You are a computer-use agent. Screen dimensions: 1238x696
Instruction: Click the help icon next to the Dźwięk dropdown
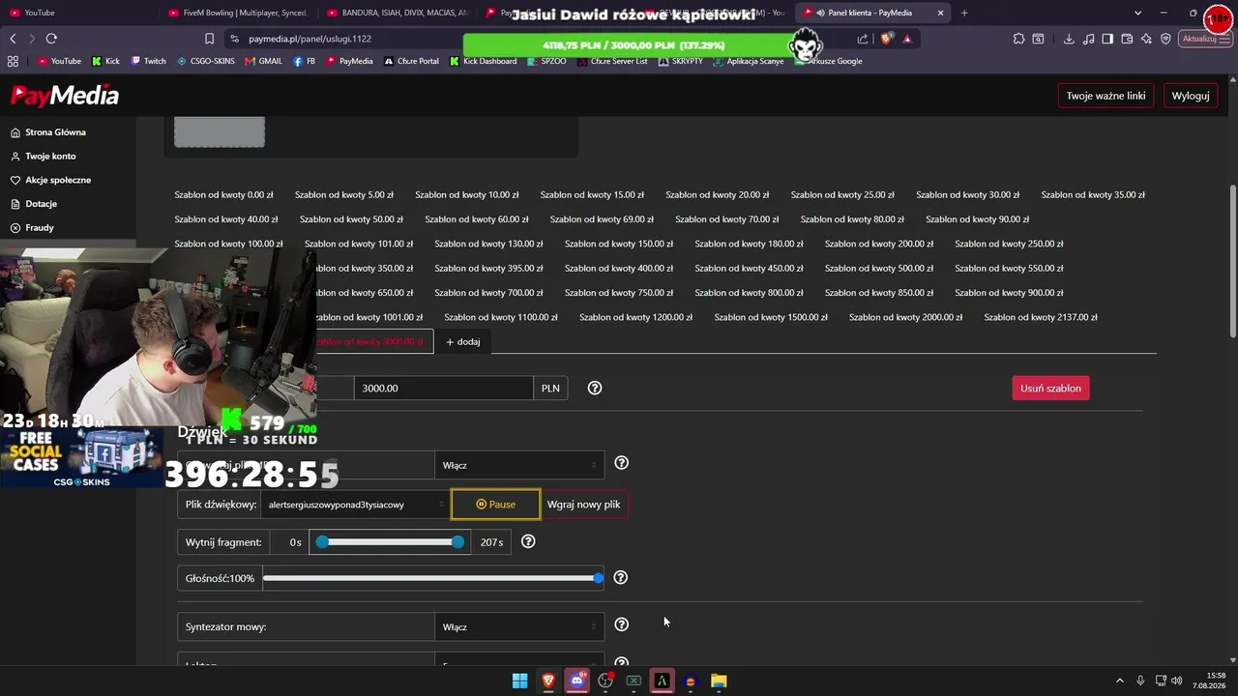click(x=622, y=463)
